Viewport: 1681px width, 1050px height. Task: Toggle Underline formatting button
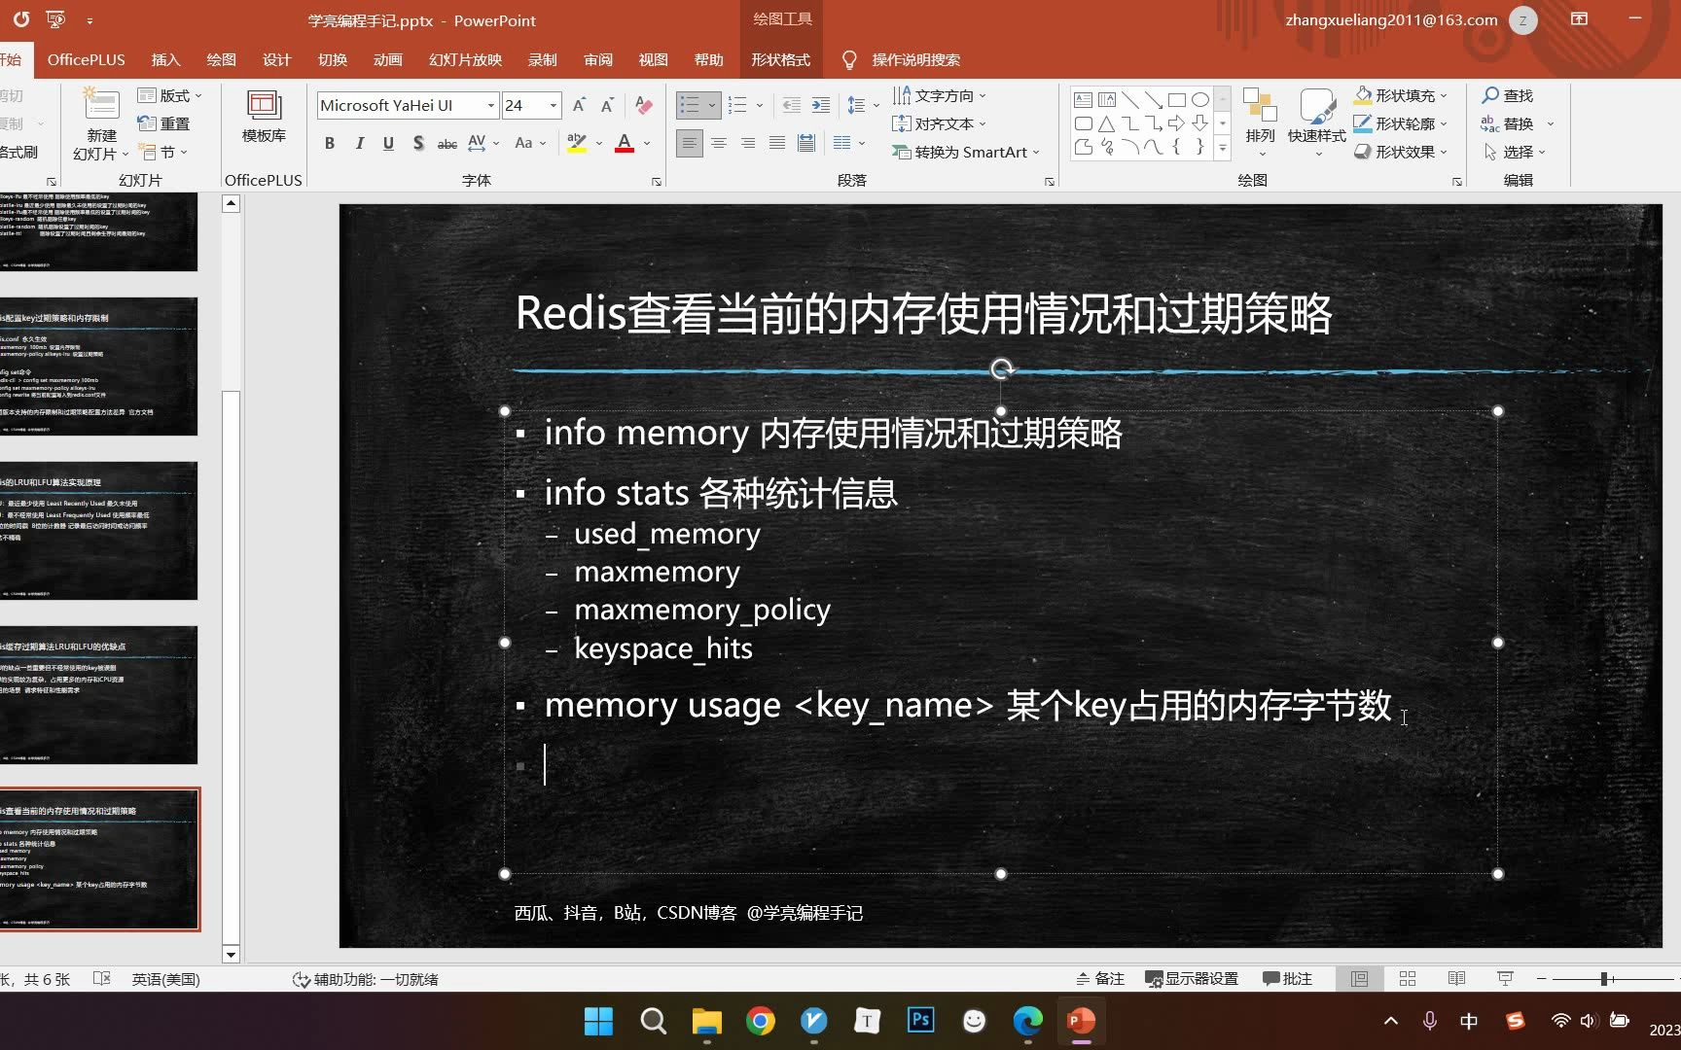point(388,144)
